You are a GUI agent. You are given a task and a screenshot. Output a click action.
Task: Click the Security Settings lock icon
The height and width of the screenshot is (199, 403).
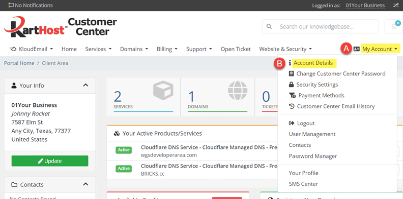pos(291,85)
